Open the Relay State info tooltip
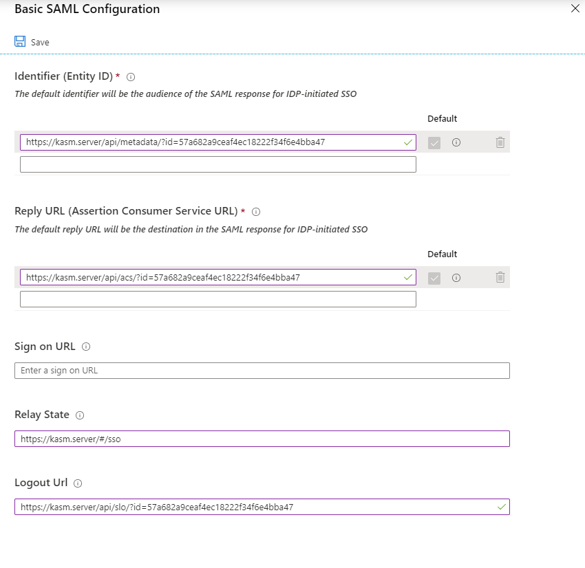Screen dimensions: 585x568 [79, 415]
